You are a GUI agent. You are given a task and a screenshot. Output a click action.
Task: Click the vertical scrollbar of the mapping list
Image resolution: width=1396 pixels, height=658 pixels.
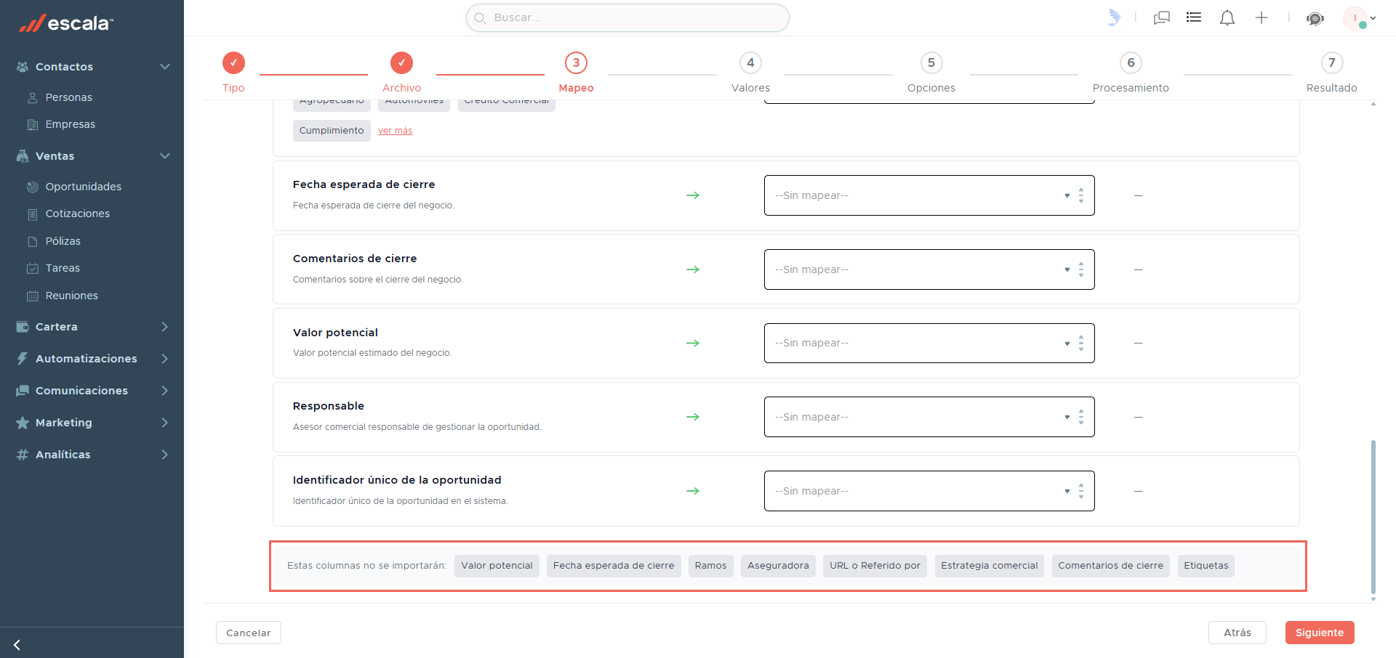1373,516
